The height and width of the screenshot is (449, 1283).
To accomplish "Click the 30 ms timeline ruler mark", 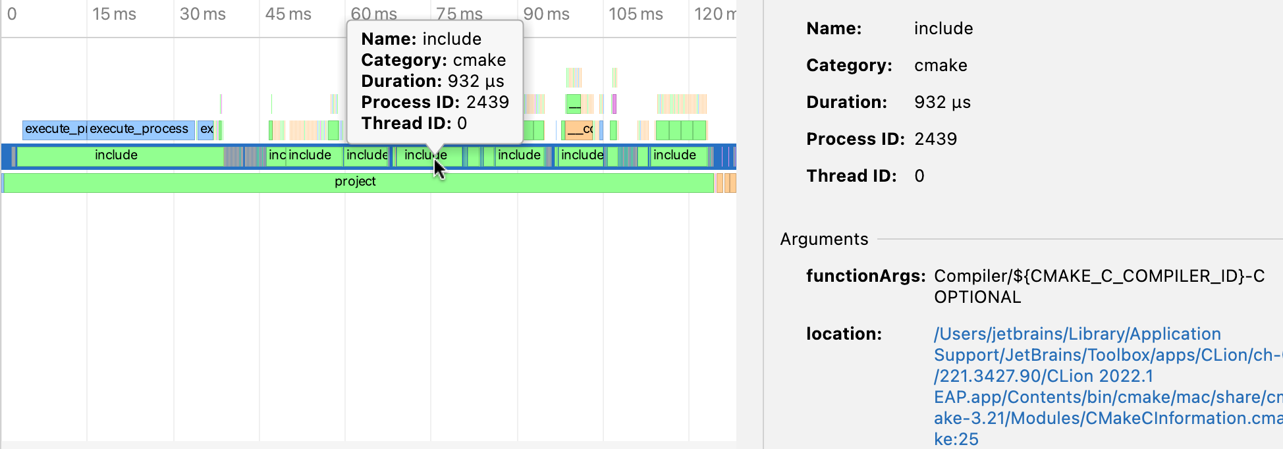I will point(202,14).
